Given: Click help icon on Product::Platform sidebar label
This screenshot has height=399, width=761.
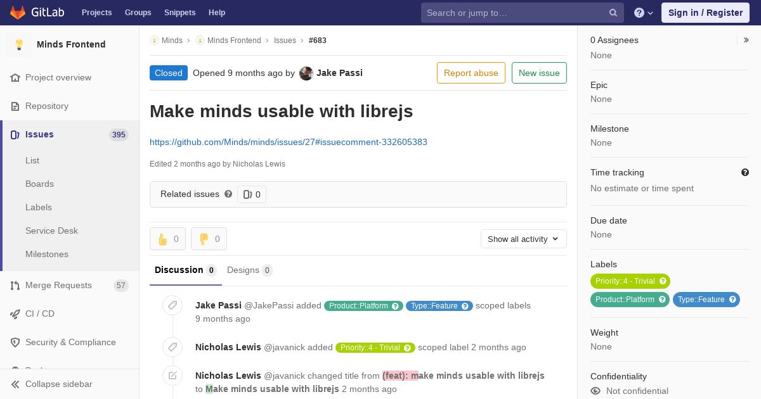Looking at the screenshot, I should 662,300.
